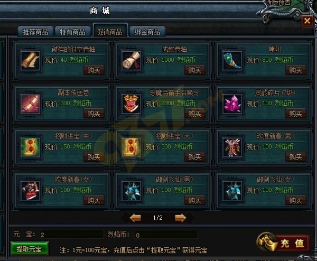Click the 提取元宝 green button
The height and width of the screenshot is (261, 317).
pos(29,249)
